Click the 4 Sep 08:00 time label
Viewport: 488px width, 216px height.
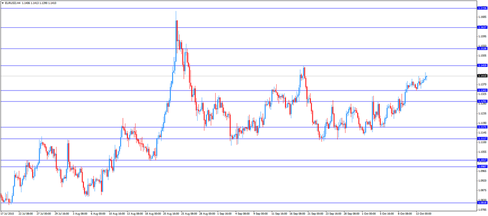tap(244, 214)
